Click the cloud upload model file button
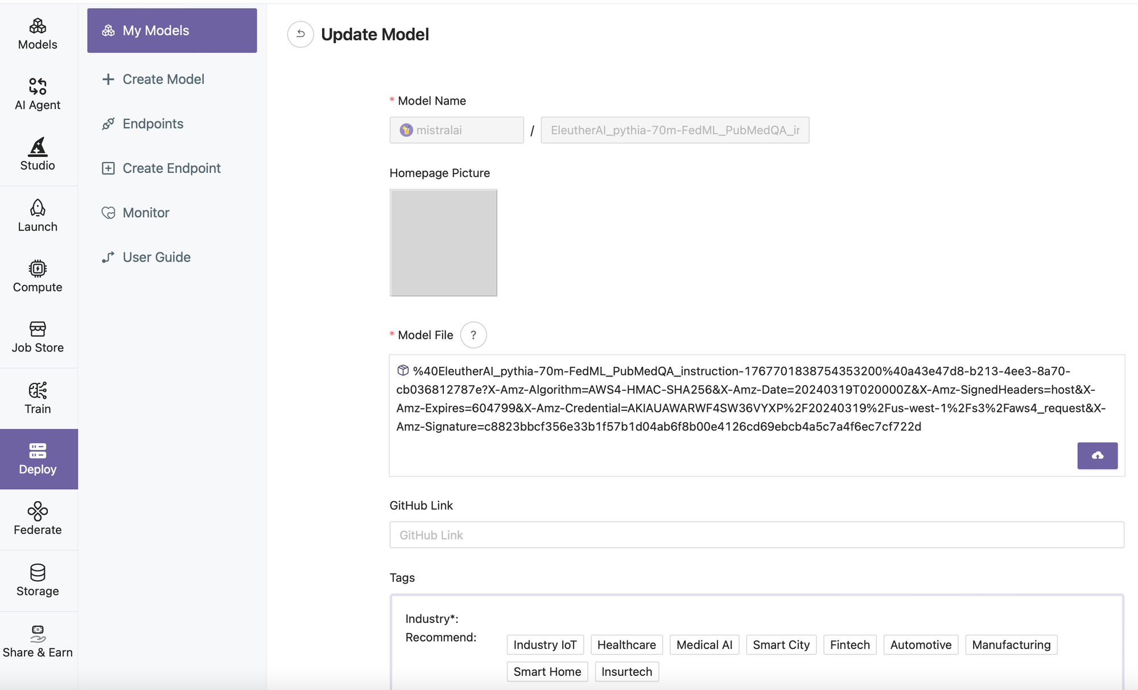Image resolution: width=1138 pixels, height=690 pixels. point(1097,456)
